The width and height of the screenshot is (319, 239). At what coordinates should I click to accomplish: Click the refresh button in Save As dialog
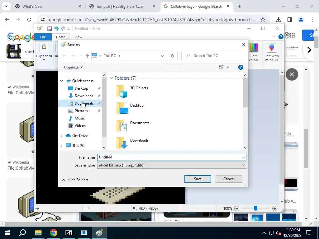coord(173,56)
